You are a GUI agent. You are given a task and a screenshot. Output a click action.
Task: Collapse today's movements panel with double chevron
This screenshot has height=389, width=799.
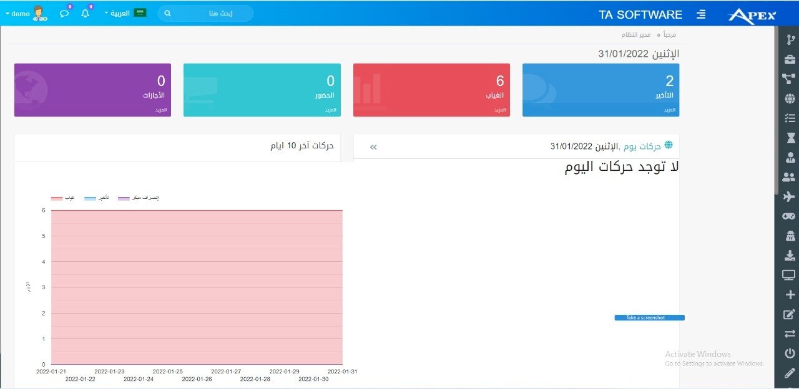click(373, 147)
